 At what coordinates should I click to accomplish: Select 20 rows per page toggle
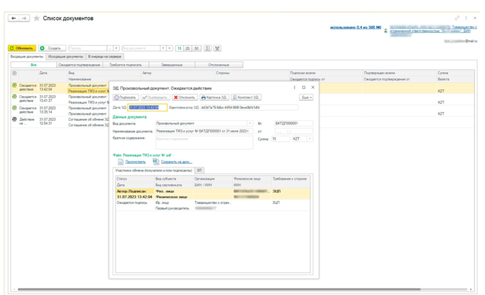[x=188, y=48]
